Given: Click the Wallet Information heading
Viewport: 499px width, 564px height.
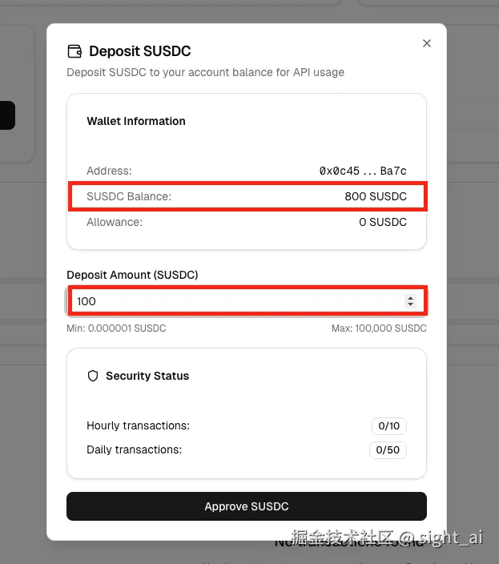Looking at the screenshot, I should (x=136, y=121).
